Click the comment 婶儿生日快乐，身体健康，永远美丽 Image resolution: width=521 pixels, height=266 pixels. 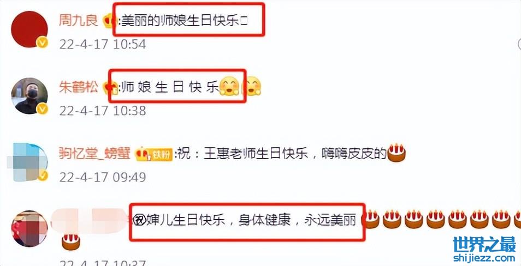(245, 220)
